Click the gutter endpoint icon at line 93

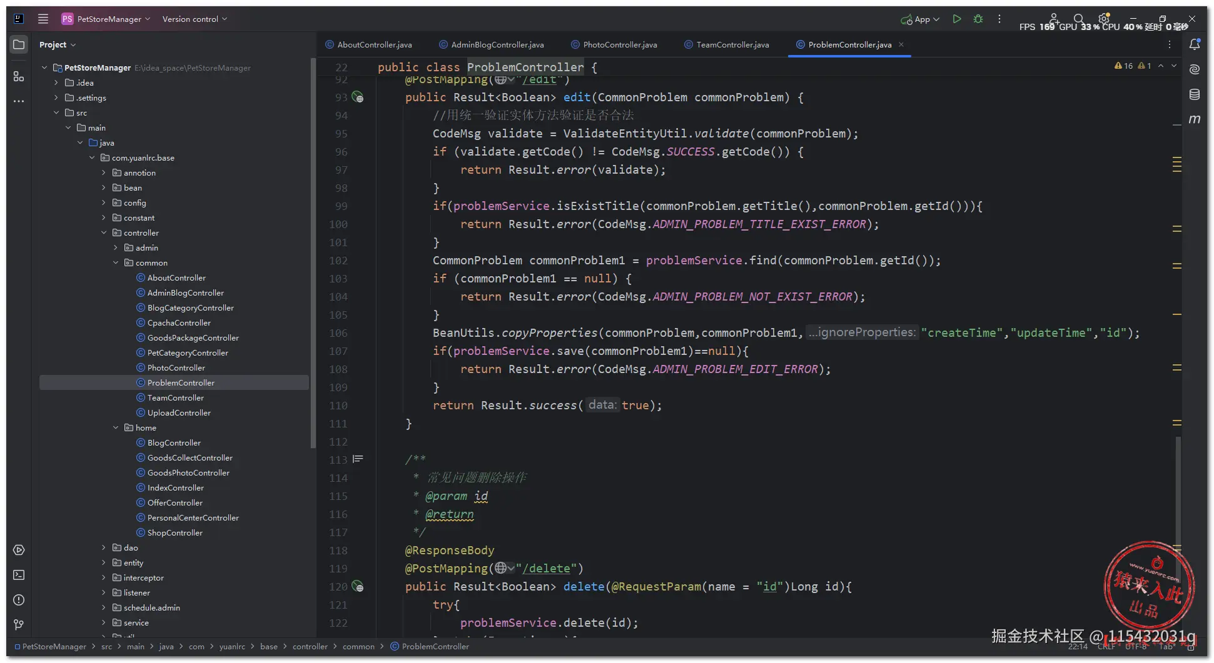tap(358, 97)
